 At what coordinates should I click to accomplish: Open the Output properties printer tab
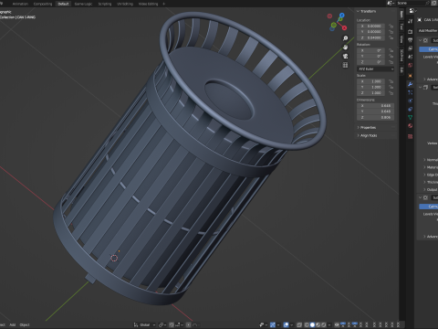410,40
